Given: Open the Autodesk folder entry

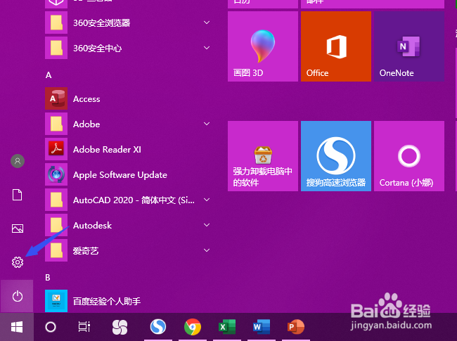Looking at the screenshot, I should click(128, 225).
